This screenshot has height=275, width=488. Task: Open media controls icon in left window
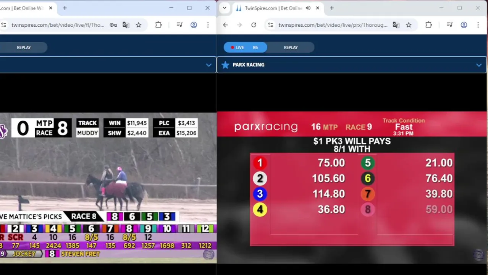pyautogui.click(x=179, y=25)
